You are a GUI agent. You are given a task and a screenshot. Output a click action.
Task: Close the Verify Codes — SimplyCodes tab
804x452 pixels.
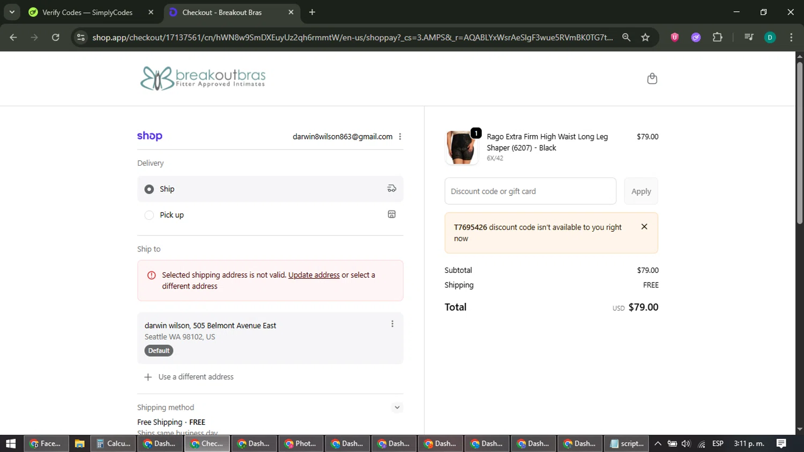pos(151,12)
